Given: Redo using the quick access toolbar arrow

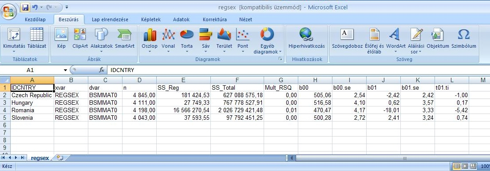Looking at the screenshot, I should click(x=49, y=7).
